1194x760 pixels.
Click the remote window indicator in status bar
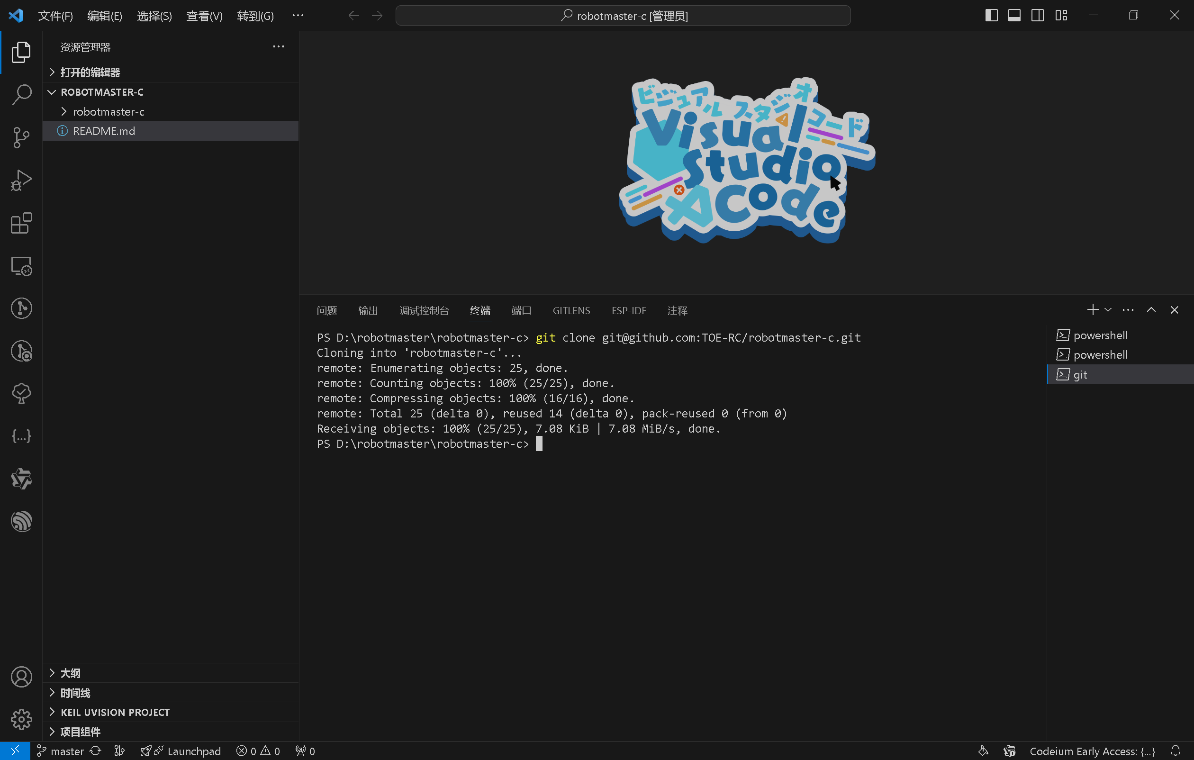pyautogui.click(x=15, y=751)
